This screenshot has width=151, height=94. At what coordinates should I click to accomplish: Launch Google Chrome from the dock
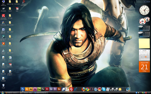pos(88,89)
